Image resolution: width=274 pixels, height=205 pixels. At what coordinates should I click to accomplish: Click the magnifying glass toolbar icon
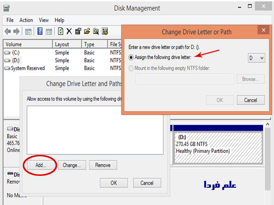(96, 31)
